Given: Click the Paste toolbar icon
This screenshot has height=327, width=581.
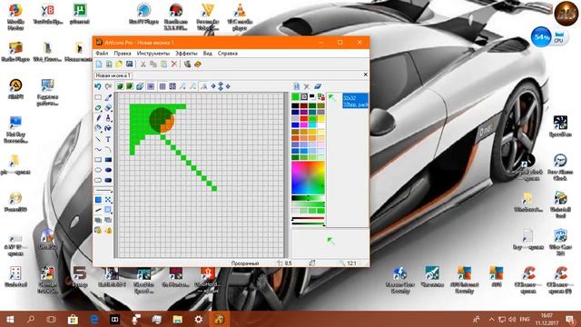Looking at the screenshot, I should (x=163, y=64).
